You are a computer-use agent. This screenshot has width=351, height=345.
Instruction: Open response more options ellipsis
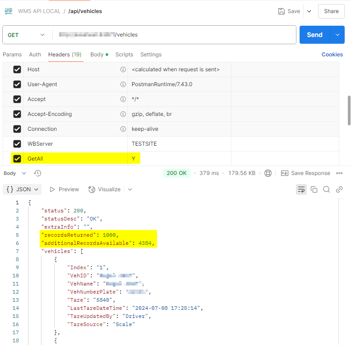(339, 173)
